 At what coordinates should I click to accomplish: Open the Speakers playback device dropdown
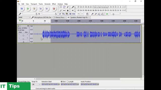coord(80,17)
